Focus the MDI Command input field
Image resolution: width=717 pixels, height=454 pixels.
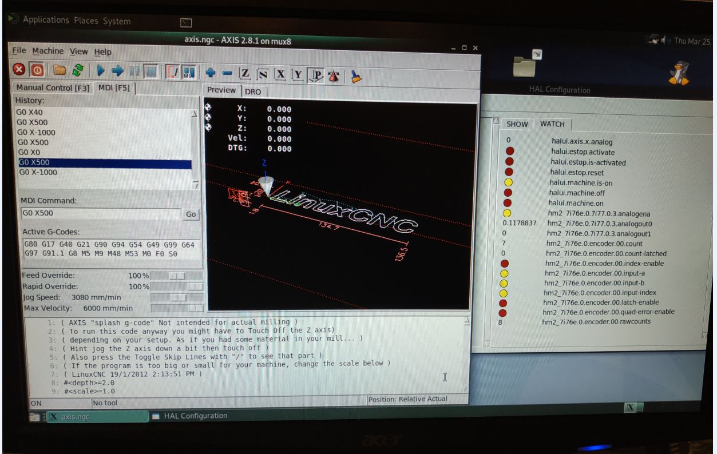pos(101,213)
